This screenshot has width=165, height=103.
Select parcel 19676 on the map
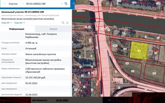pyautogui.click(x=115, y=46)
